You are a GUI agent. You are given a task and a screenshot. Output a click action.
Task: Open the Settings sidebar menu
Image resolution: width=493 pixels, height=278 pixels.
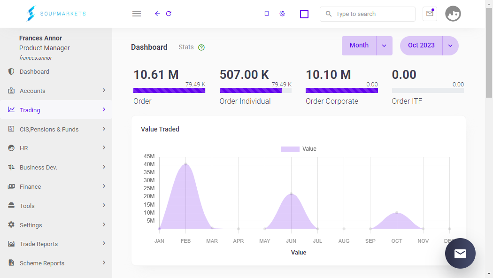[56, 225]
